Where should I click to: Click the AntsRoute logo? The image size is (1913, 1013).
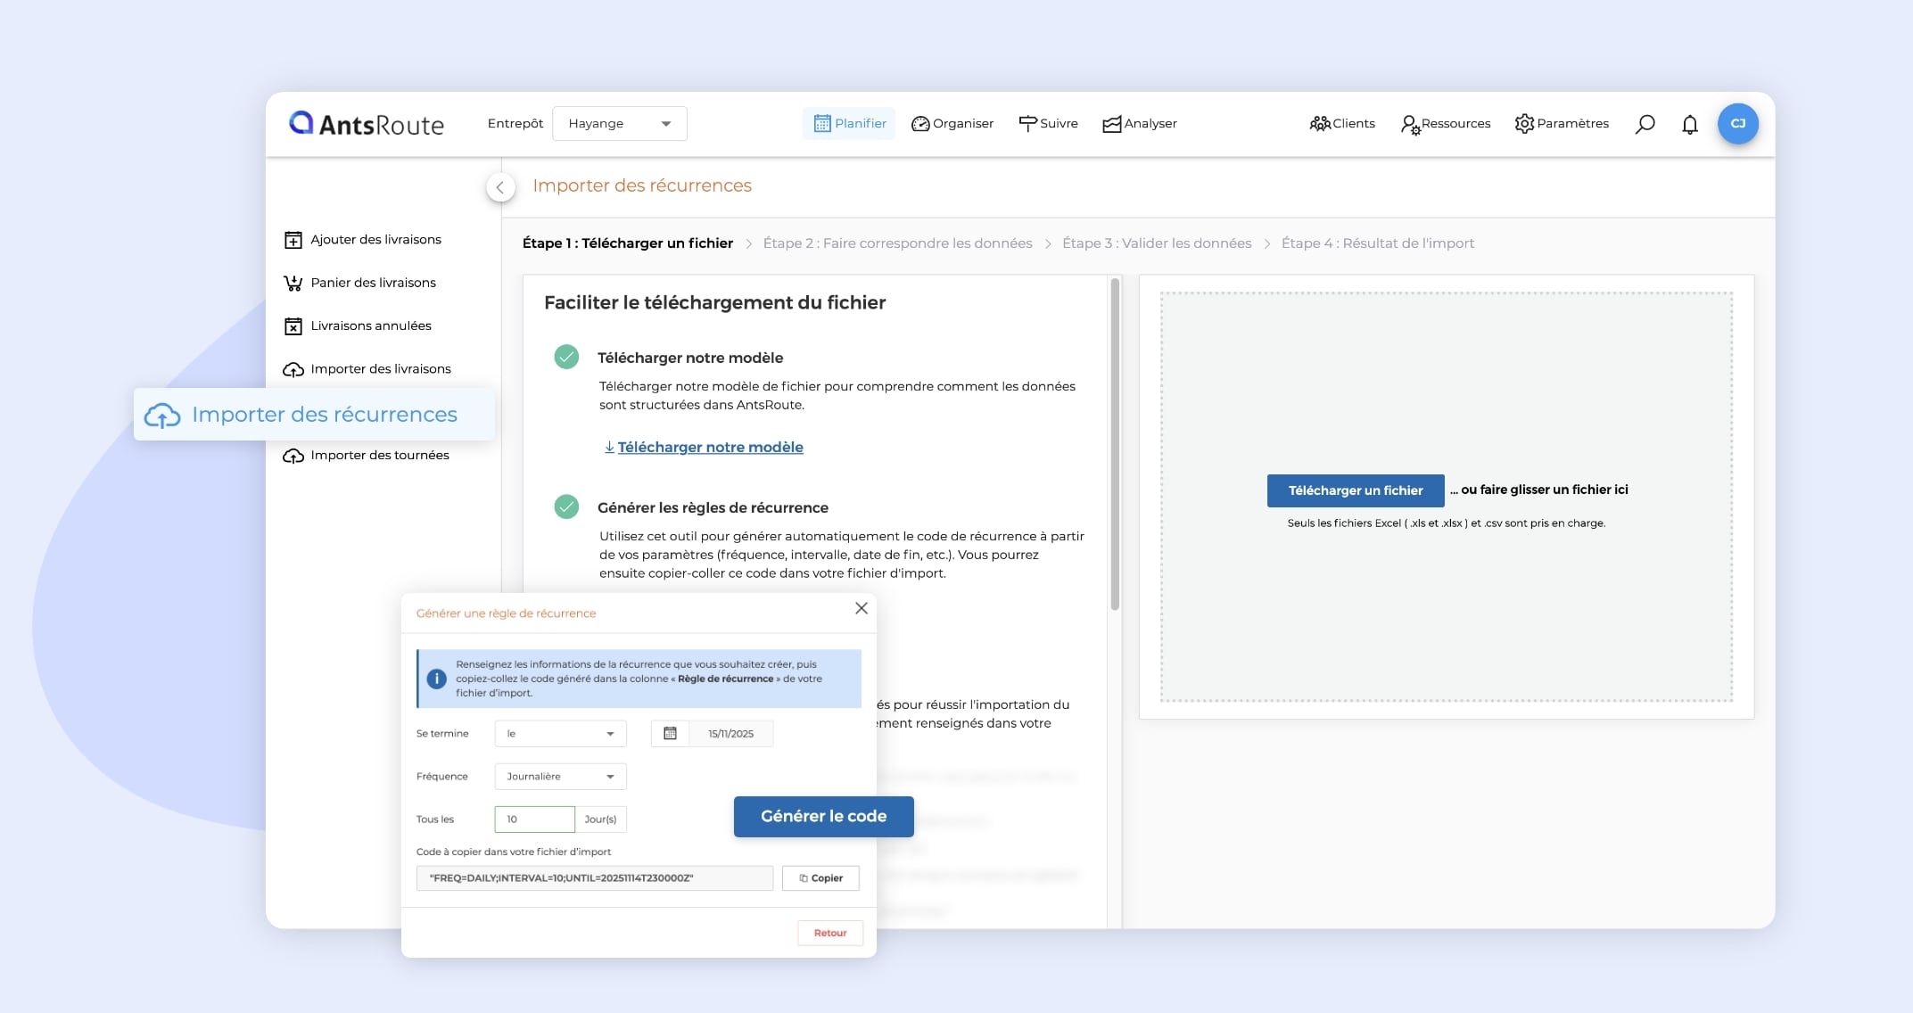(367, 124)
